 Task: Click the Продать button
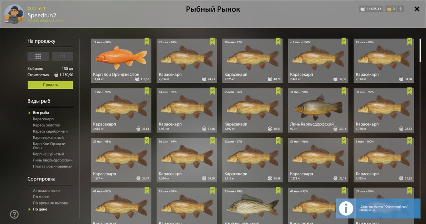tap(50, 85)
